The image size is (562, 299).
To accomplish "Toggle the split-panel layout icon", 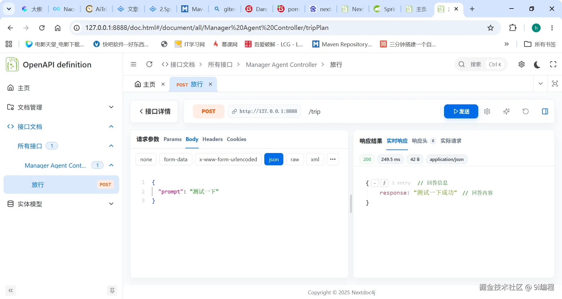I will [x=545, y=111].
